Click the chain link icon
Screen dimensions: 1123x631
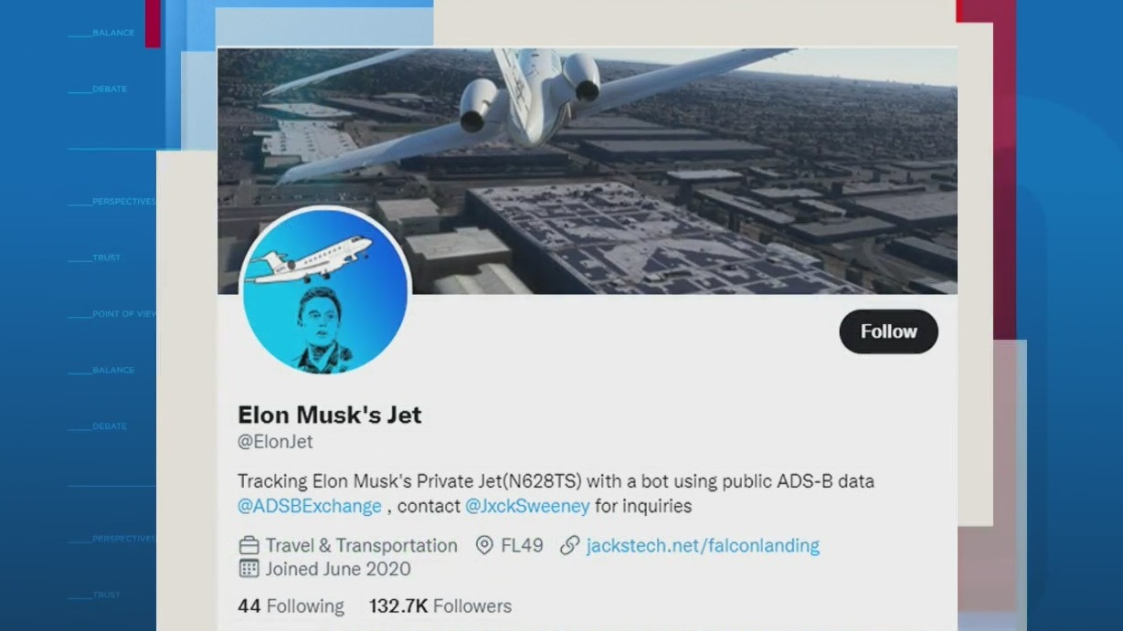(x=570, y=546)
